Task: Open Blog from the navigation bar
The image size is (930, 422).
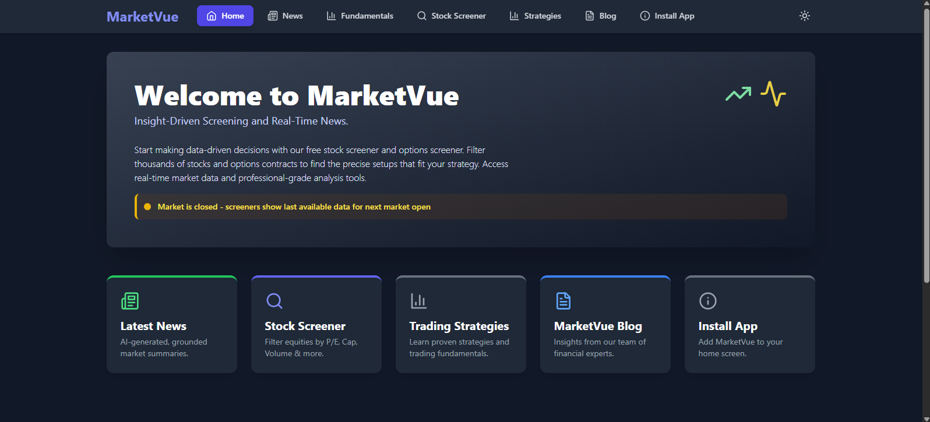Action: click(x=600, y=16)
